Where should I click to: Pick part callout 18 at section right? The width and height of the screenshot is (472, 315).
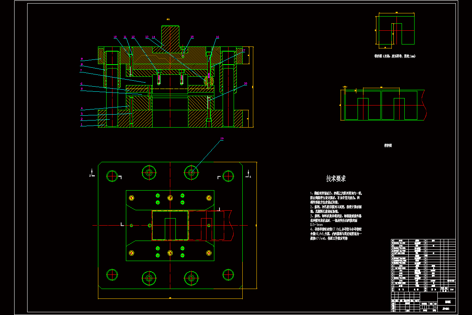(245, 83)
